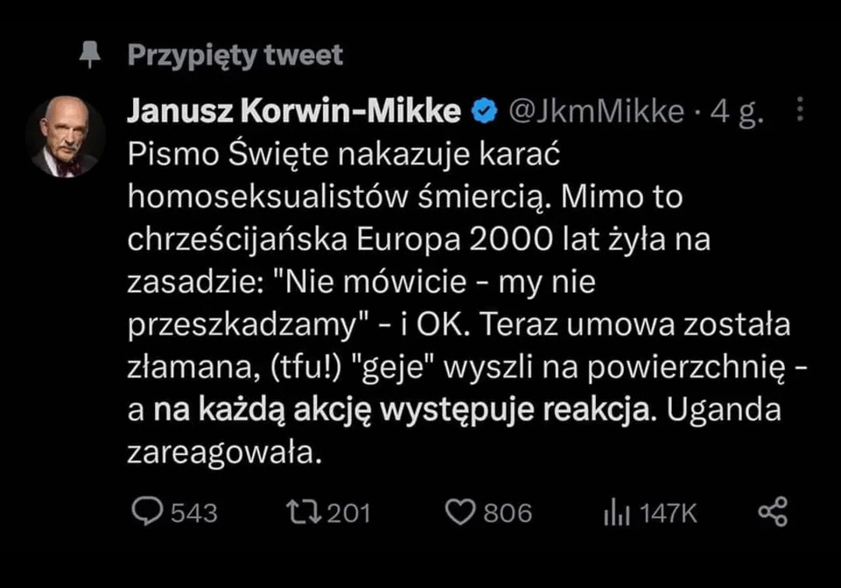
Task: Click the reply count 543
Action: point(194,513)
